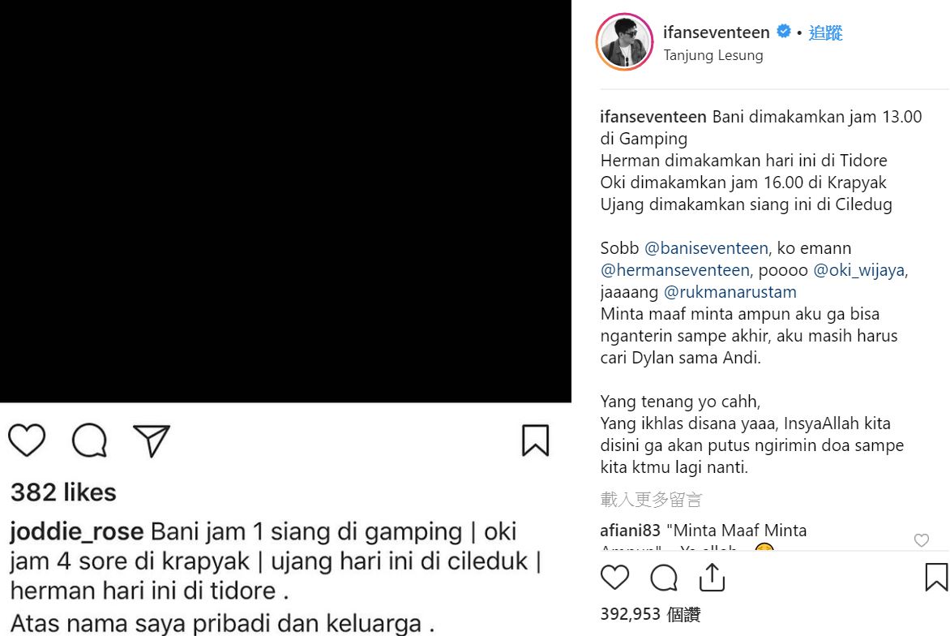
Task: Open the afiani83 commenter profile
Action: point(630,531)
